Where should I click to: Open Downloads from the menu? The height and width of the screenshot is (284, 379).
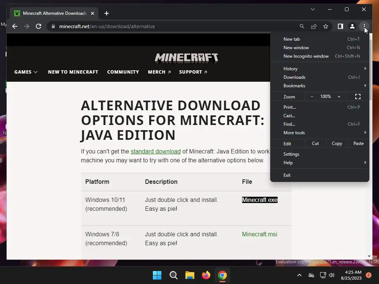pos(320,77)
